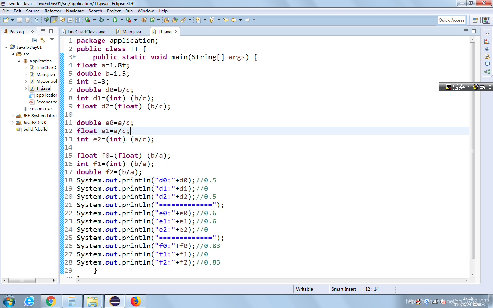Toggle Show Whitespace Characters
The width and height of the screenshot is (493, 308).
77,20
